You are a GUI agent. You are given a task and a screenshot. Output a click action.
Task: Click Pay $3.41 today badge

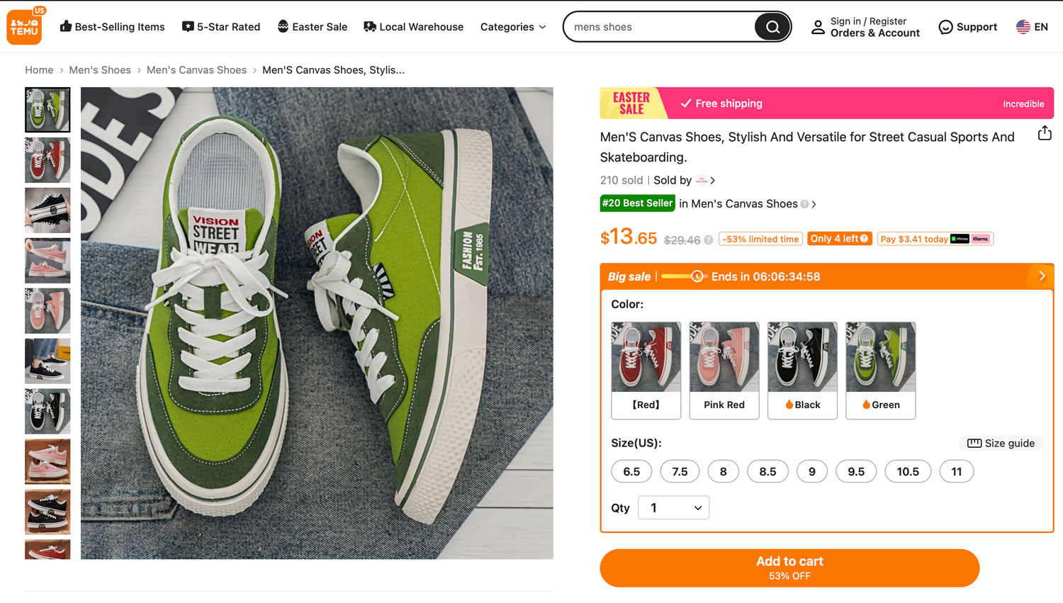[x=935, y=239]
